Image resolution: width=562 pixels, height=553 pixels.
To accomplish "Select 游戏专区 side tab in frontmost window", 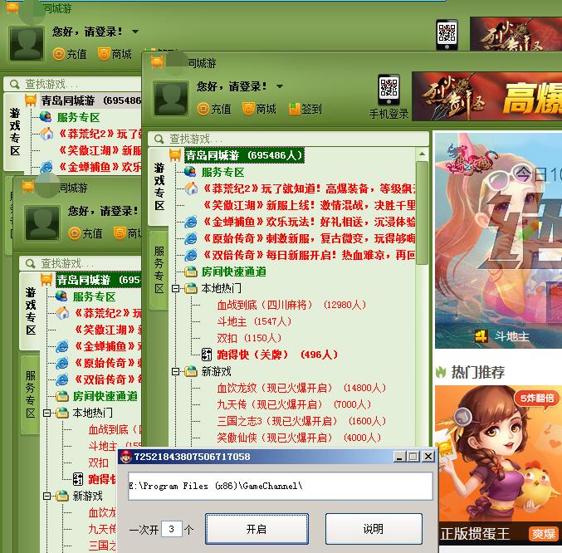I will (x=159, y=186).
